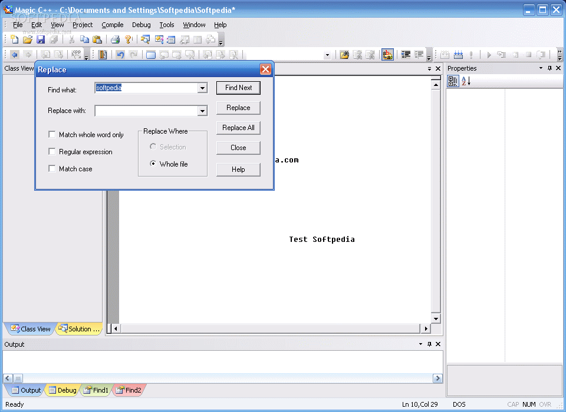
Task: Click the Replace All button
Action: click(x=238, y=128)
